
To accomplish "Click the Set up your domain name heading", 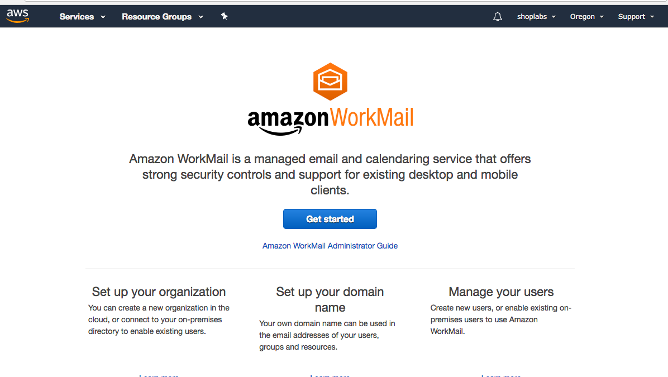I will (330, 299).
